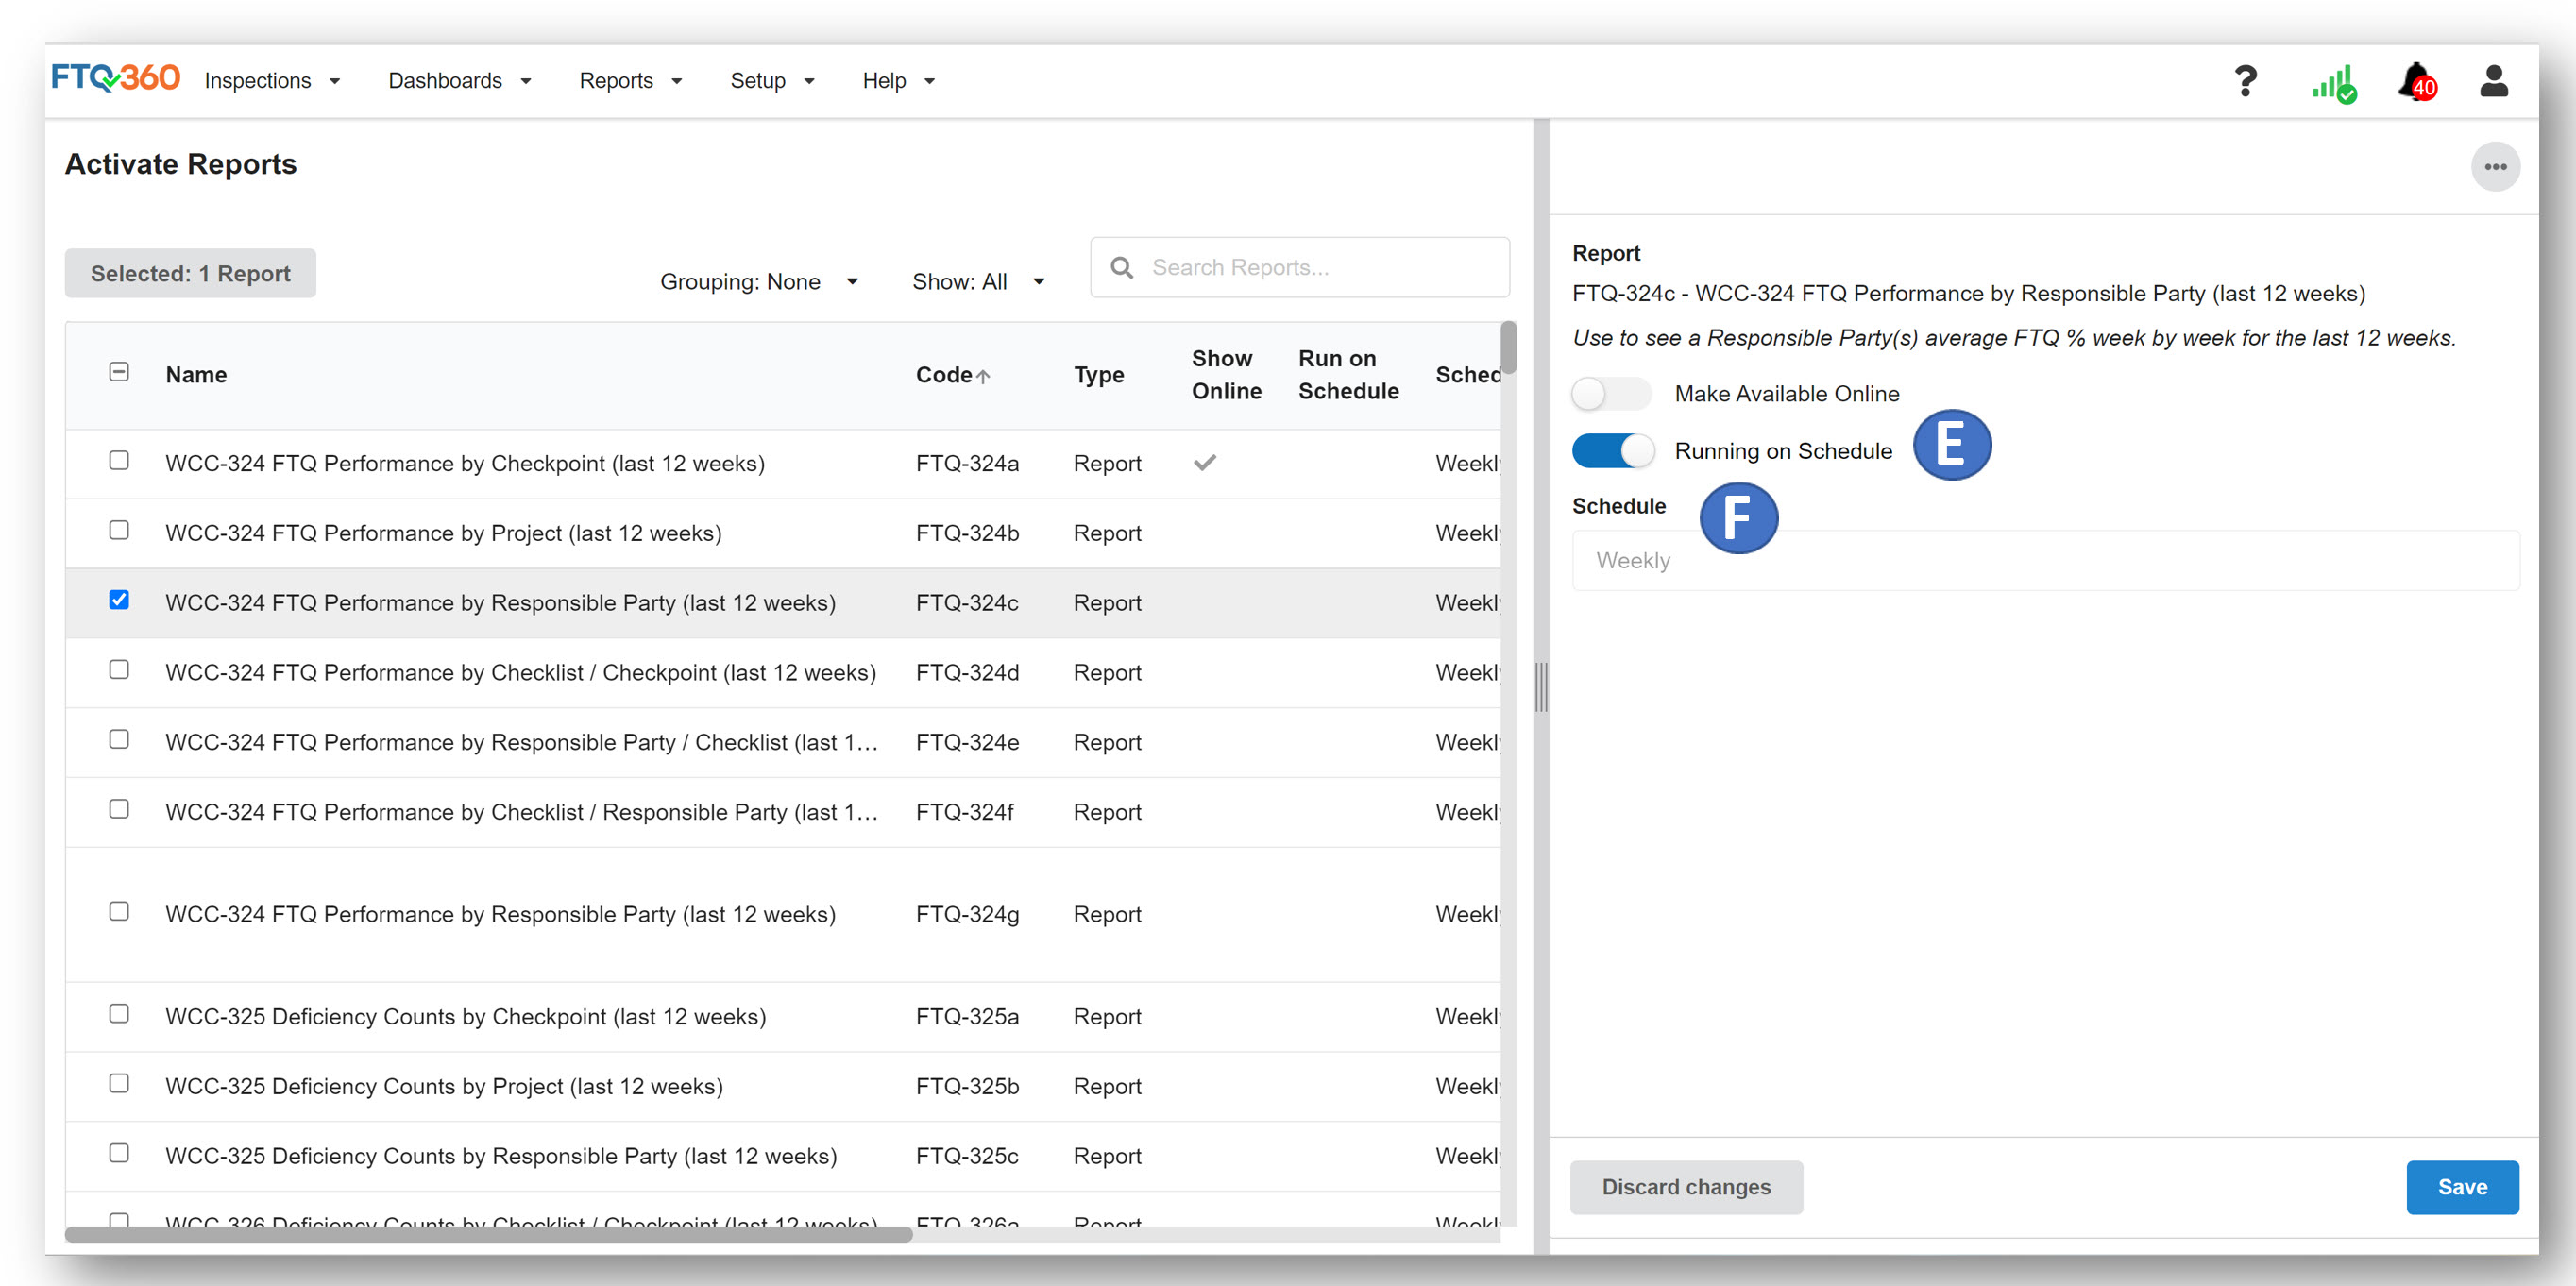Click the search magnifier icon
This screenshot has width=2576, height=1286.
pos(1122,268)
